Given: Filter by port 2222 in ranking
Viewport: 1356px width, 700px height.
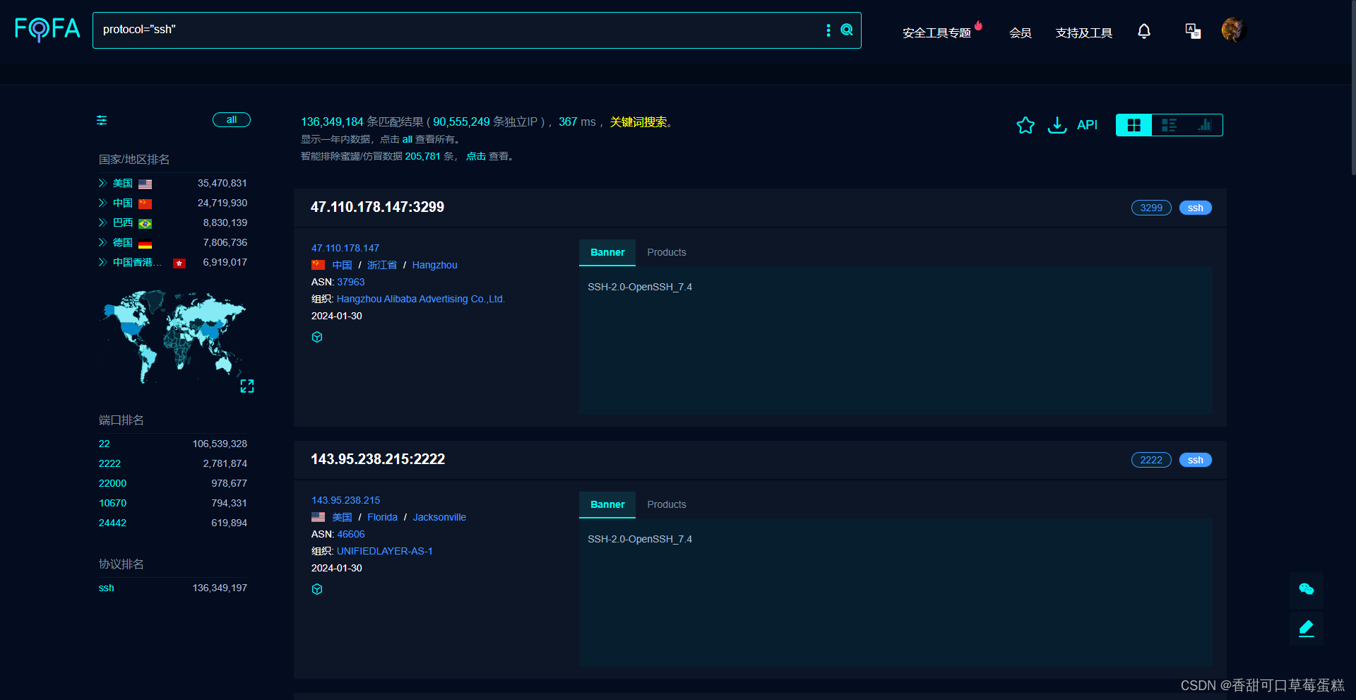Looking at the screenshot, I should pos(109,463).
